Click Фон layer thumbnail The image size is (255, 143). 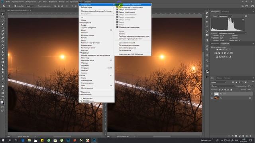tap(216, 98)
